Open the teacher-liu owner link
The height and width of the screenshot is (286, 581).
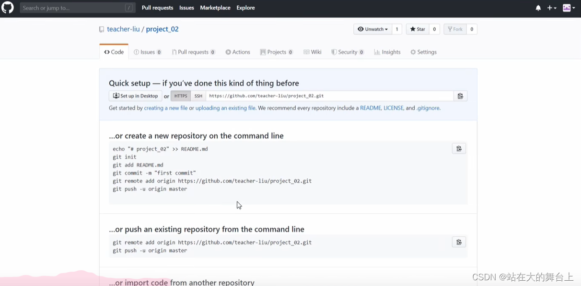click(123, 29)
